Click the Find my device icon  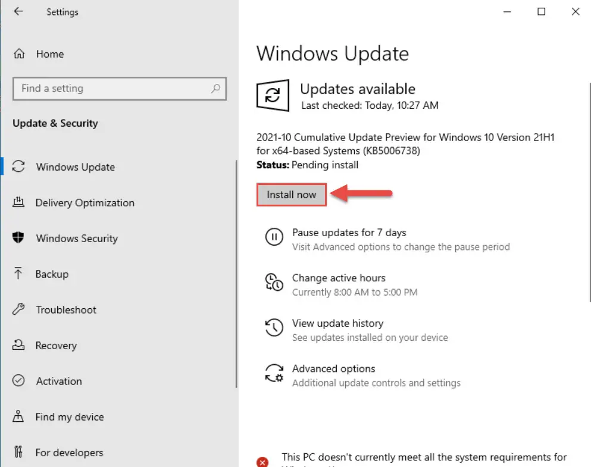click(18, 416)
